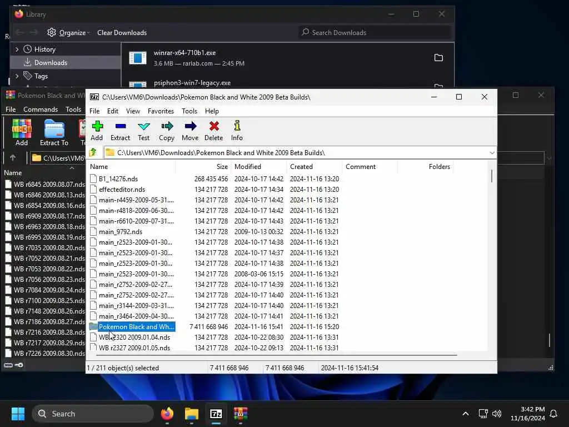This screenshot has height=427, width=569.
Task: Open the Edit menu in 7-Zip
Action: click(112, 111)
